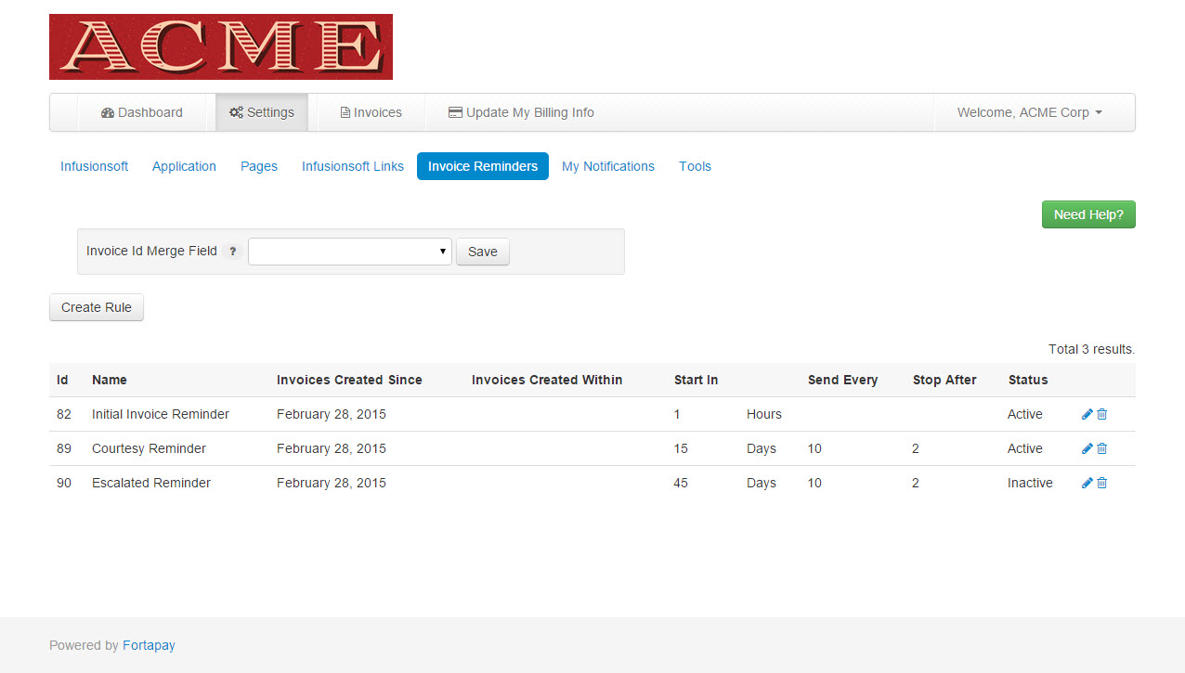This screenshot has width=1185, height=673.
Task: Switch to the Infusionsoft Links tab
Action: click(353, 166)
